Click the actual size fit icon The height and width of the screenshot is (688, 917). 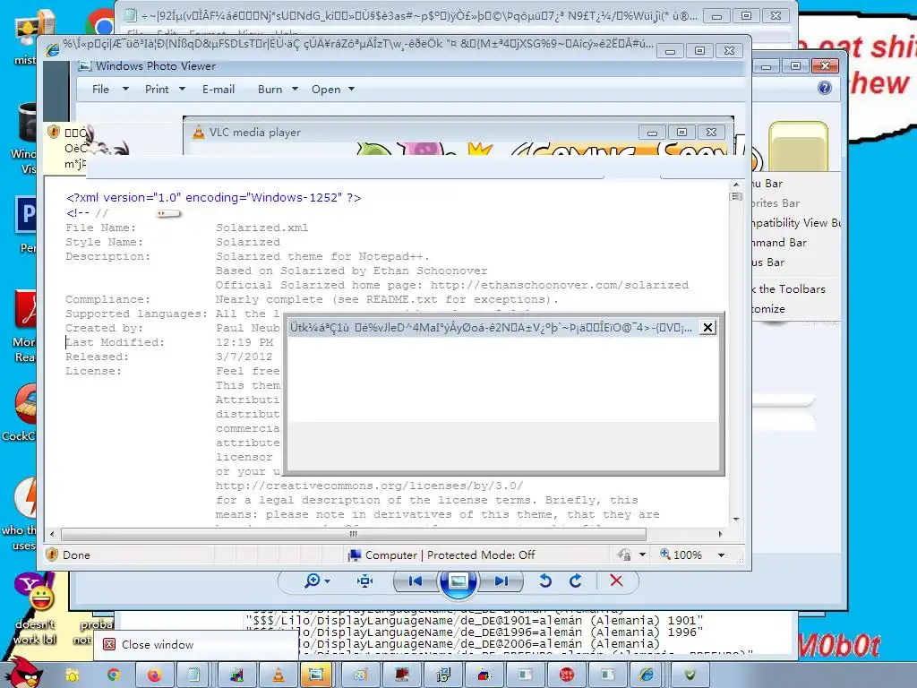[x=365, y=580]
